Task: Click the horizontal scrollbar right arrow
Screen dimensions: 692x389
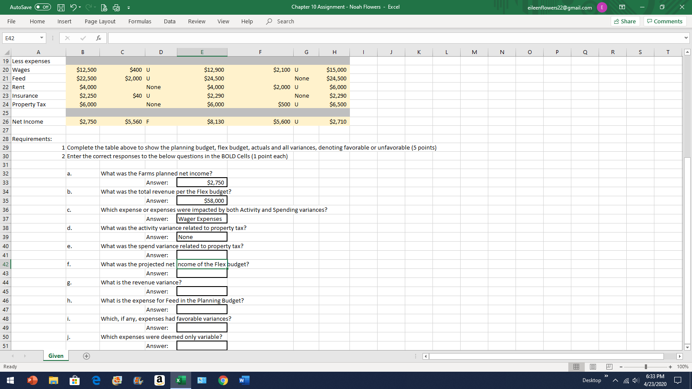Action: (679, 356)
